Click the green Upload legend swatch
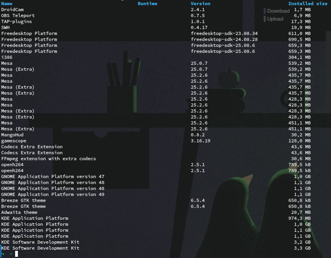This screenshot has width=331, height=258. click(x=265, y=19)
